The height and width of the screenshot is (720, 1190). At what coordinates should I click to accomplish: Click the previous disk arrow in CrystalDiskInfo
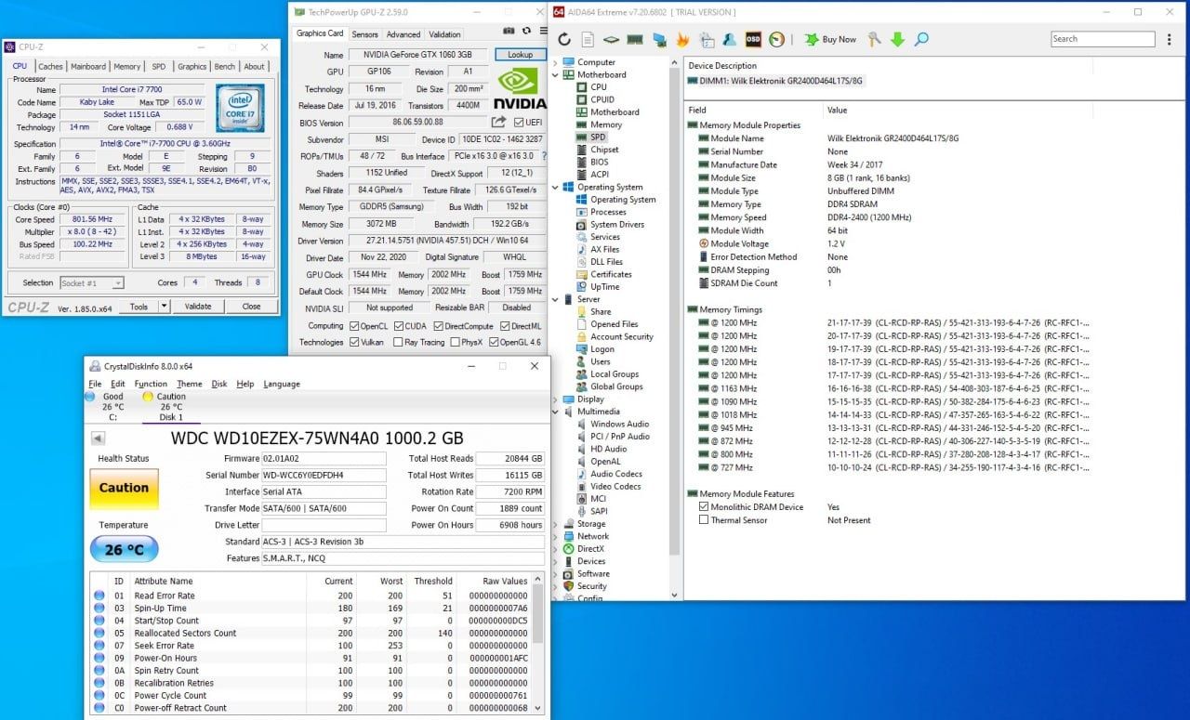click(x=98, y=439)
